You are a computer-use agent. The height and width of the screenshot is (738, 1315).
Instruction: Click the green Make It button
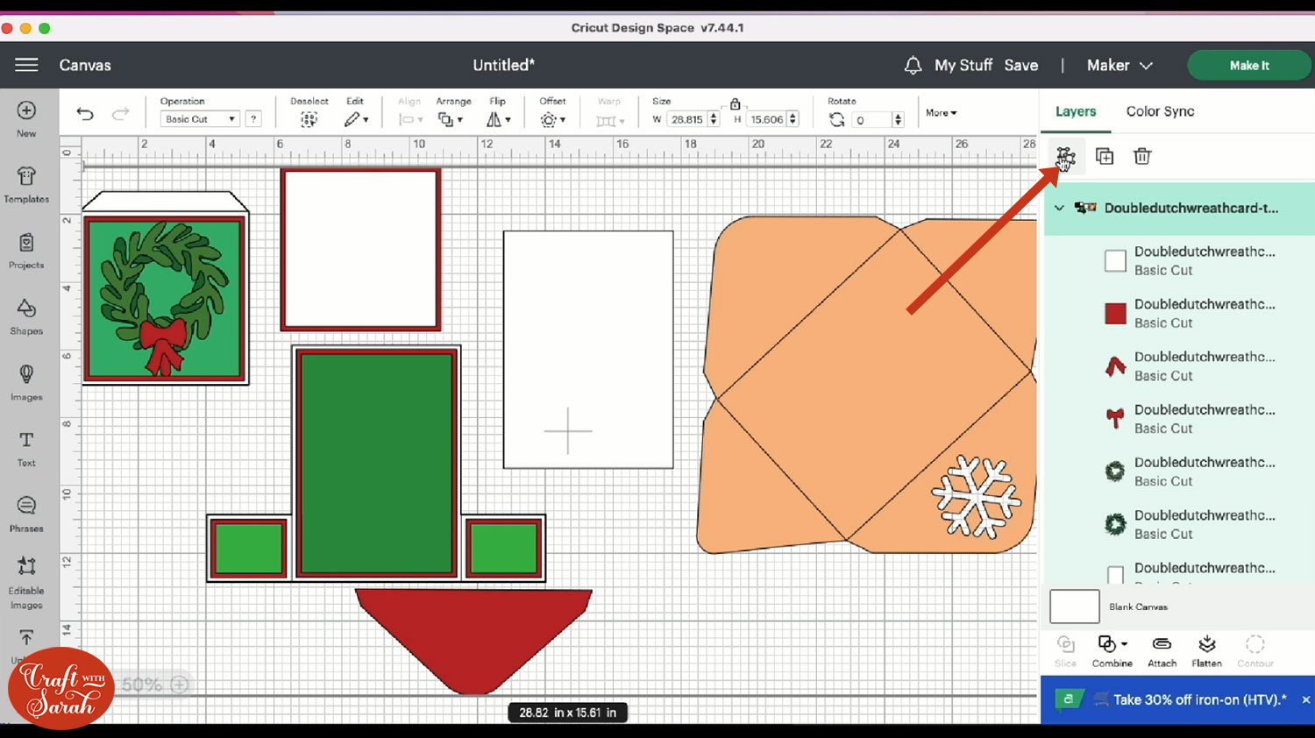(1249, 66)
